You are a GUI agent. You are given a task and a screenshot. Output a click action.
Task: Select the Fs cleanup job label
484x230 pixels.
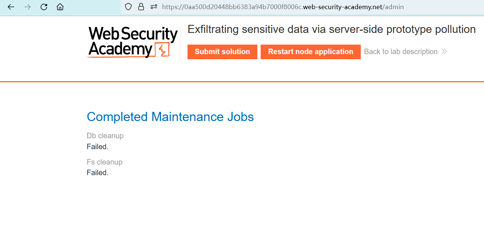tap(105, 162)
